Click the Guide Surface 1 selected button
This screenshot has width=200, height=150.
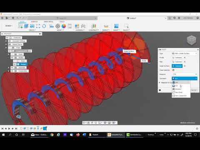pyautogui.click(x=177, y=66)
